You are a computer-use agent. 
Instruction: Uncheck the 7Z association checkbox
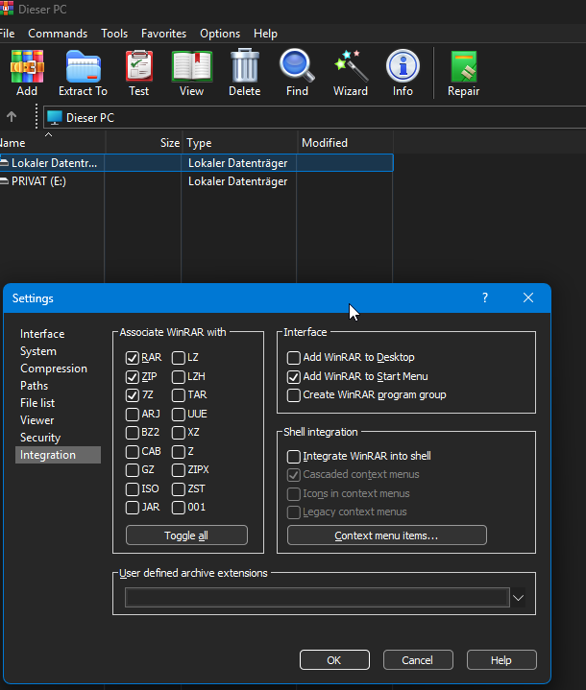(133, 395)
